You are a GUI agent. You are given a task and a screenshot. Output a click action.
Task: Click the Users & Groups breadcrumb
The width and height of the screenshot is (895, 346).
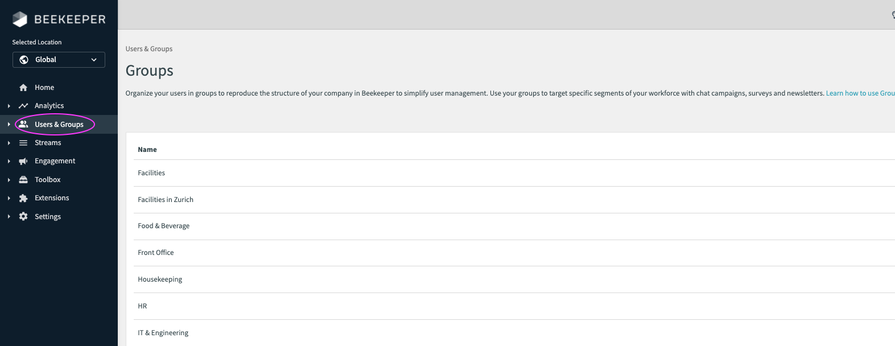(x=149, y=49)
